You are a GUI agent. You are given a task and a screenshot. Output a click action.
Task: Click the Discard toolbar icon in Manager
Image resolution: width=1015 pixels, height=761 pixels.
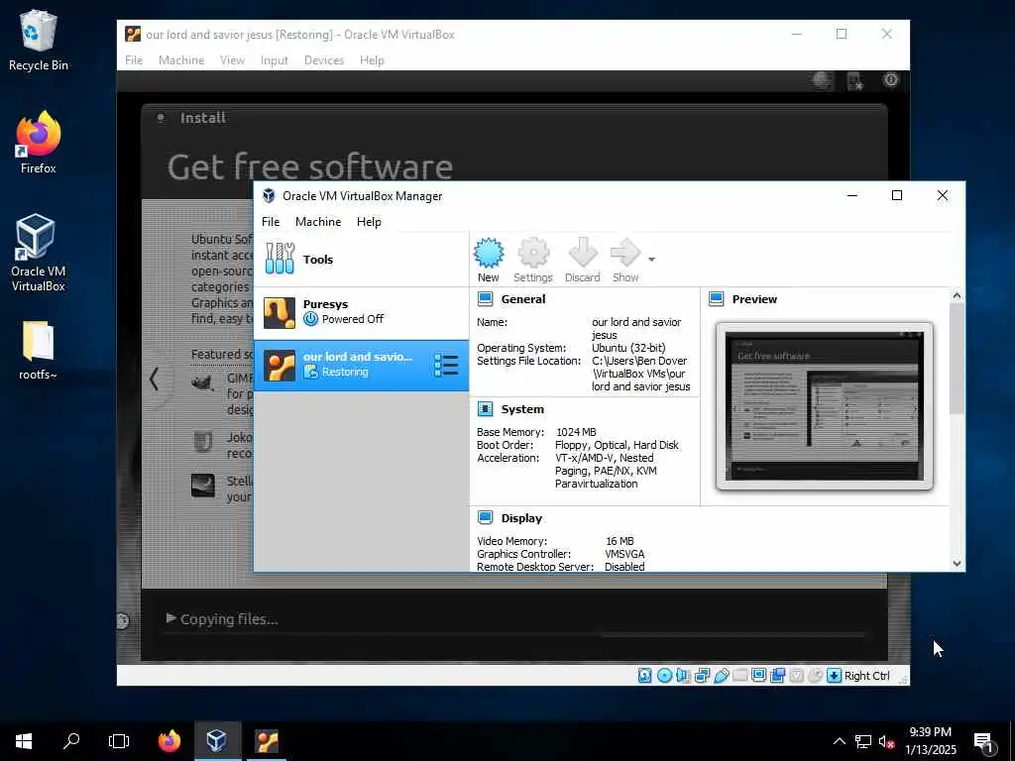tap(582, 261)
